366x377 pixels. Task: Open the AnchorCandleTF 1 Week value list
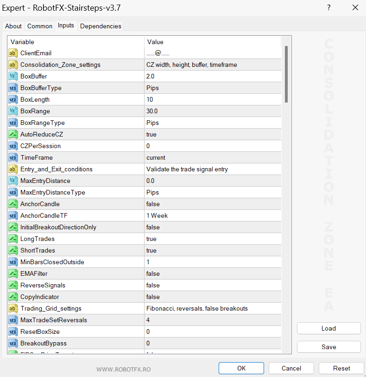[x=213, y=216]
